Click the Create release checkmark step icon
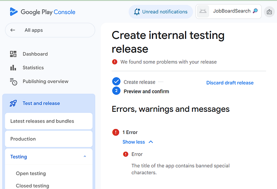This screenshot has width=277, height=189. 116,81
